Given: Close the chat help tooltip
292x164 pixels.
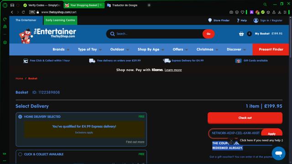Looking at the screenshot, I should (x=231, y=141).
